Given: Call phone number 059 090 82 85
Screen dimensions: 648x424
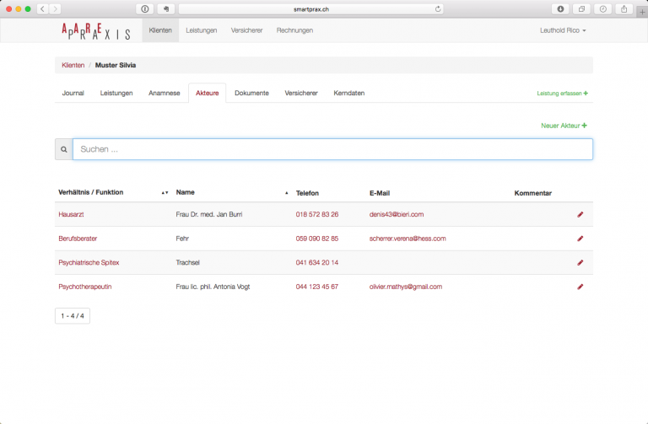Looking at the screenshot, I should pyautogui.click(x=317, y=239).
